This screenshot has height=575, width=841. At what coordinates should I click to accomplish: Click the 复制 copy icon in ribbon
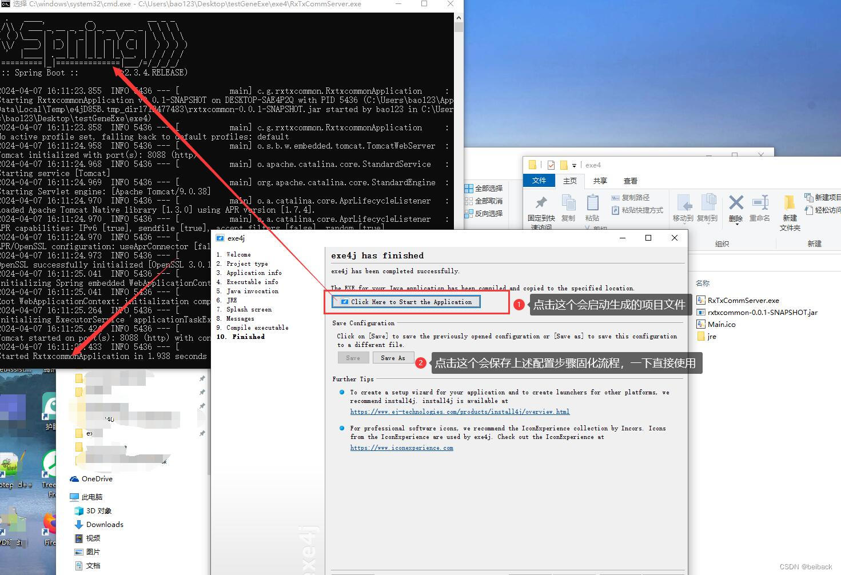click(568, 203)
